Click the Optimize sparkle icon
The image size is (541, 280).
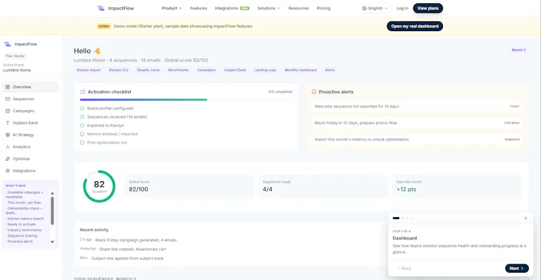(x=7, y=159)
